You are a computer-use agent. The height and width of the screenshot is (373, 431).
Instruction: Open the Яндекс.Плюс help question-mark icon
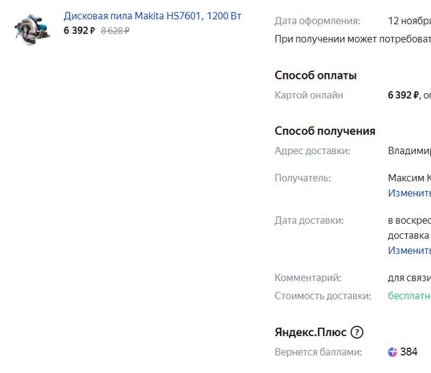pos(357,333)
